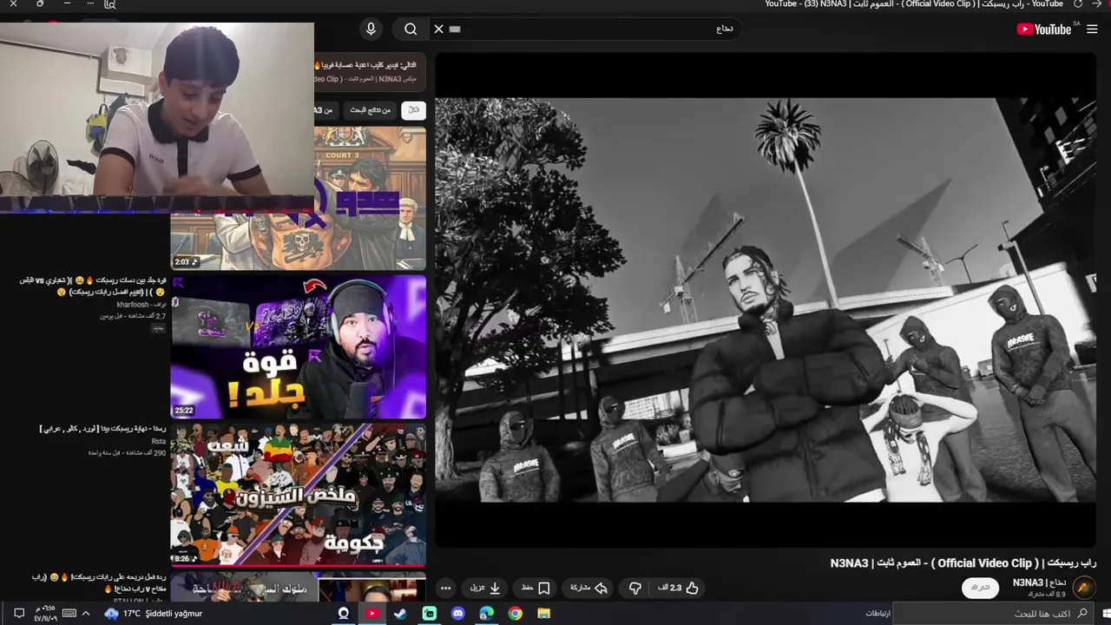The height and width of the screenshot is (625, 1111).
Task: Click the main video player area
Action: click(766, 300)
